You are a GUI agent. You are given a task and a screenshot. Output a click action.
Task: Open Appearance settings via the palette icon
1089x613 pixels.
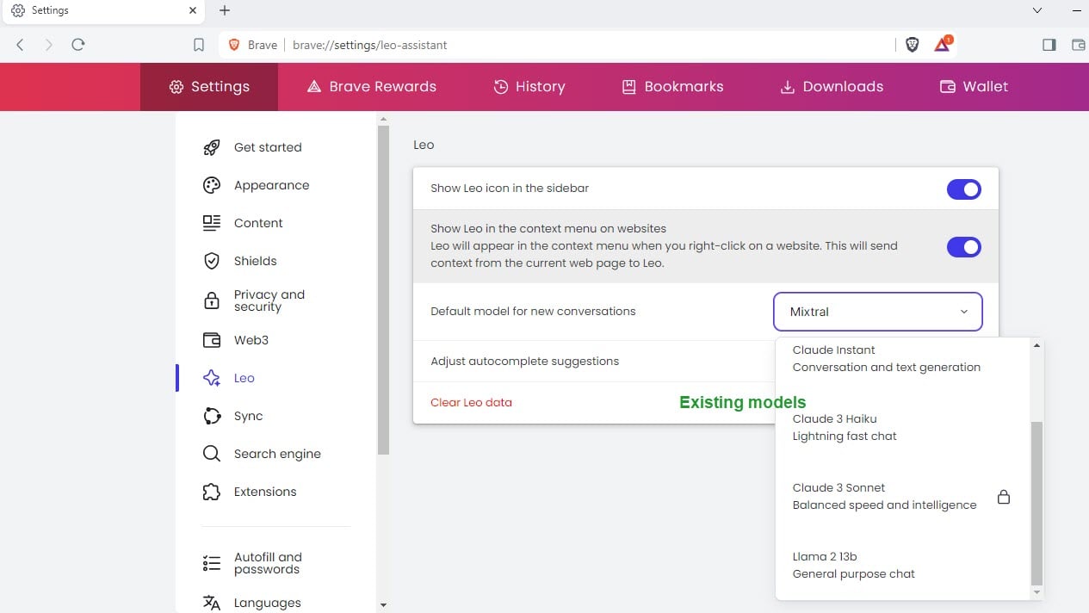pyautogui.click(x=212, y=185)
